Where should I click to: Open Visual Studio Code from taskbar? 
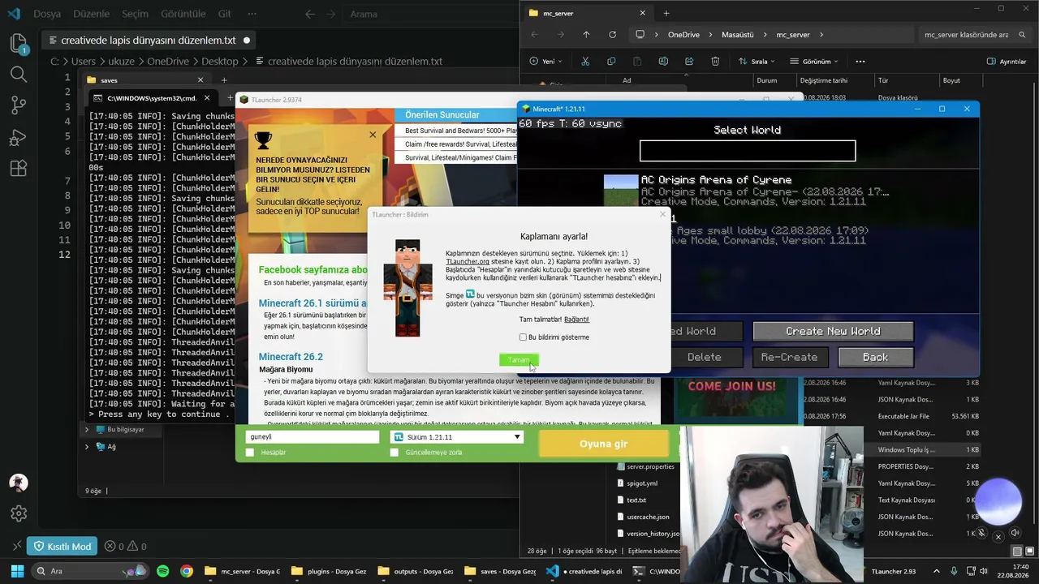click(553, 571)
